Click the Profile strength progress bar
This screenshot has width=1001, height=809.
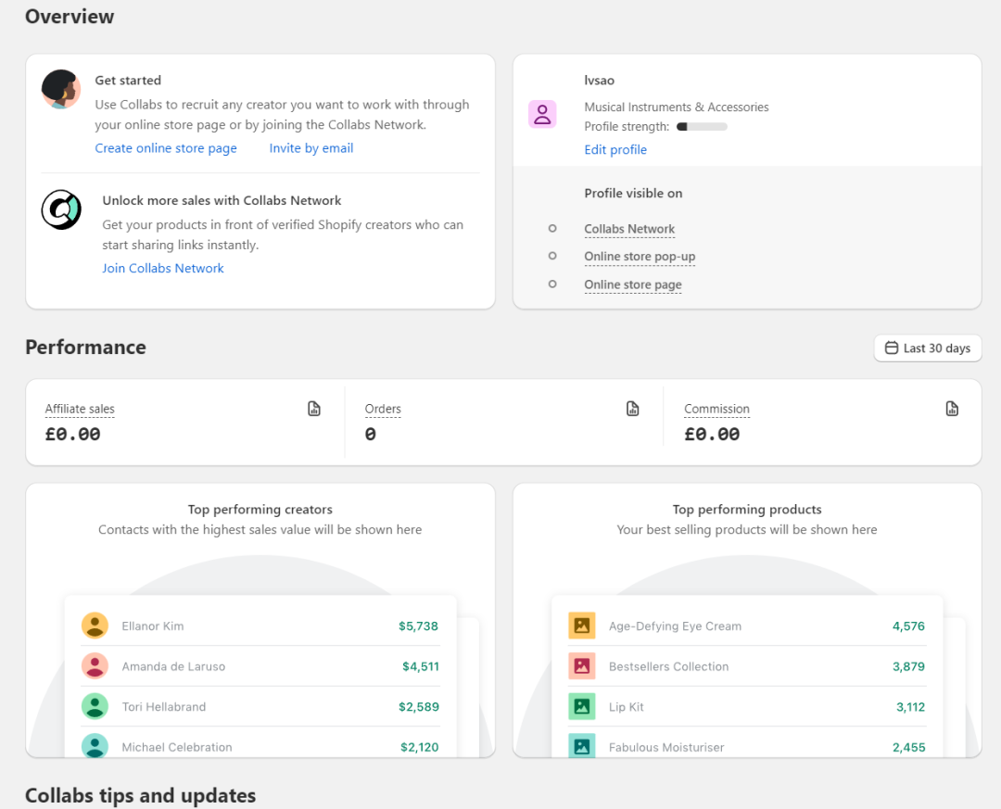[702, 126]
